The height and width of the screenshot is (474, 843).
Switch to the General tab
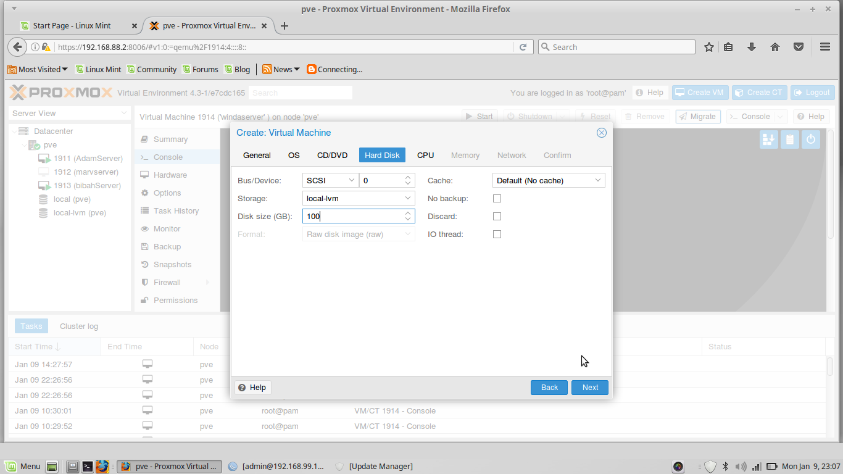(257, 155)
